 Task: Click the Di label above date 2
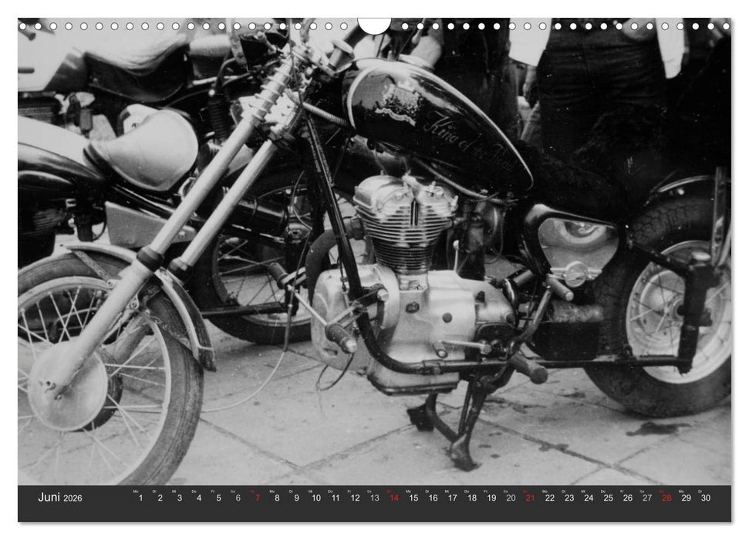(153, 491)
